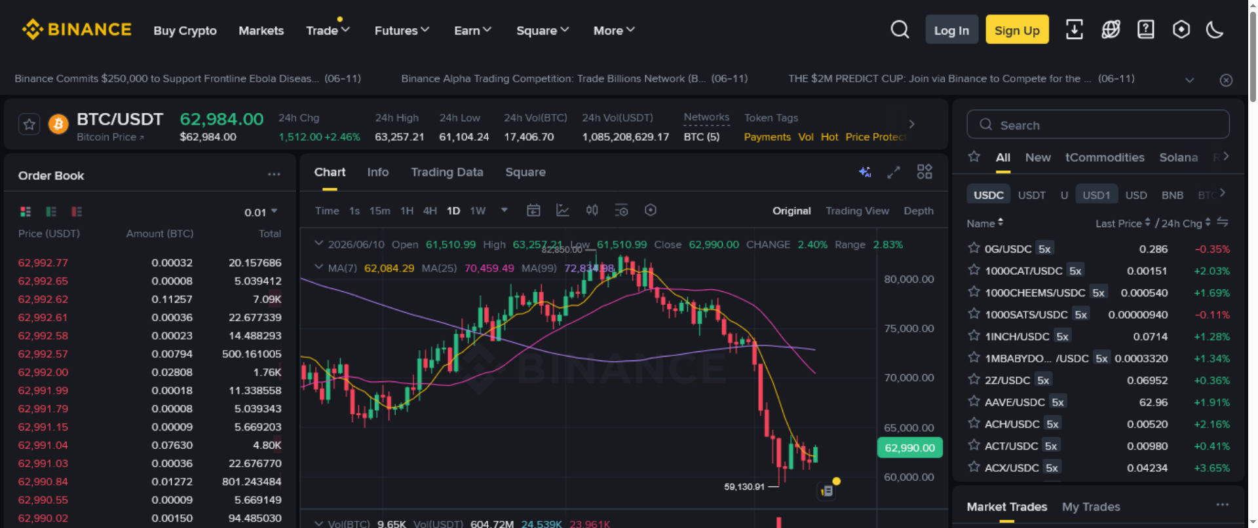Screen dimensions: 1258x528
Task: Switch to the Trading Data tab
Action: 447,172
